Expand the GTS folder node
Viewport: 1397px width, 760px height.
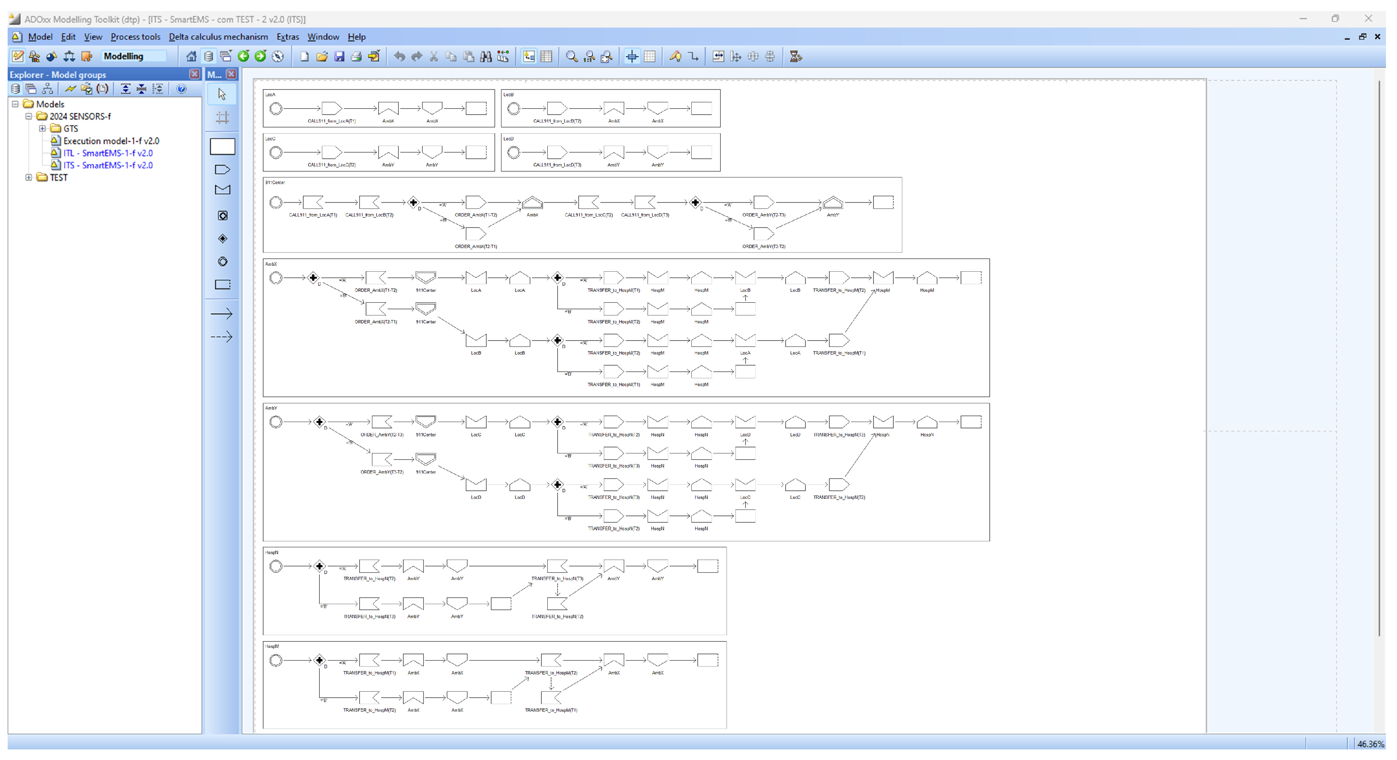[42, 129]
